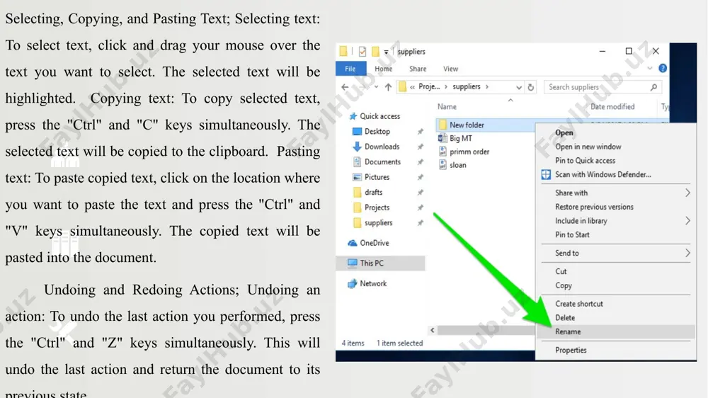
Task: Click the horizontal scrollbar left arrow
Action: coord(432,330)
